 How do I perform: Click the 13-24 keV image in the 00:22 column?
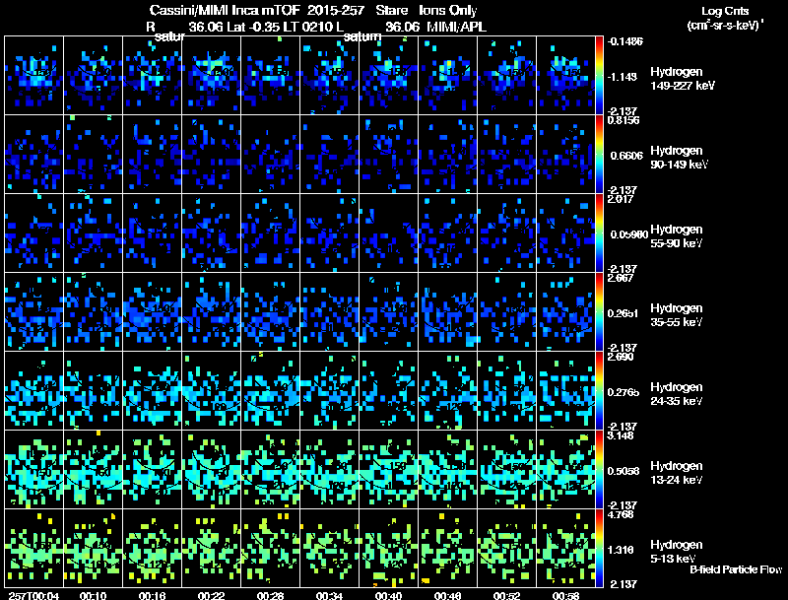pyautogui.click(x=212, y=470)
